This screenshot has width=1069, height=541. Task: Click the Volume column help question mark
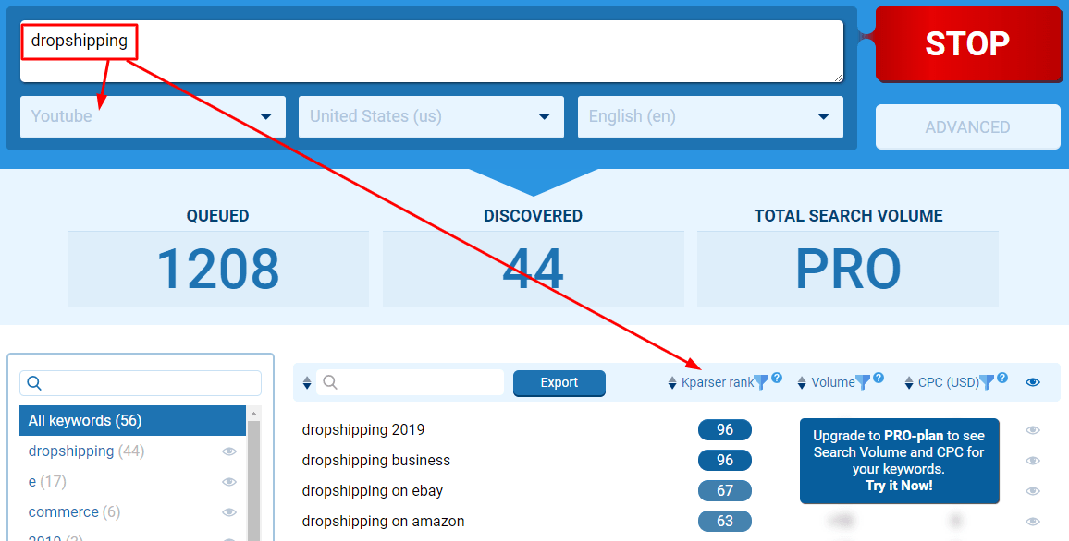coord(879,378)
